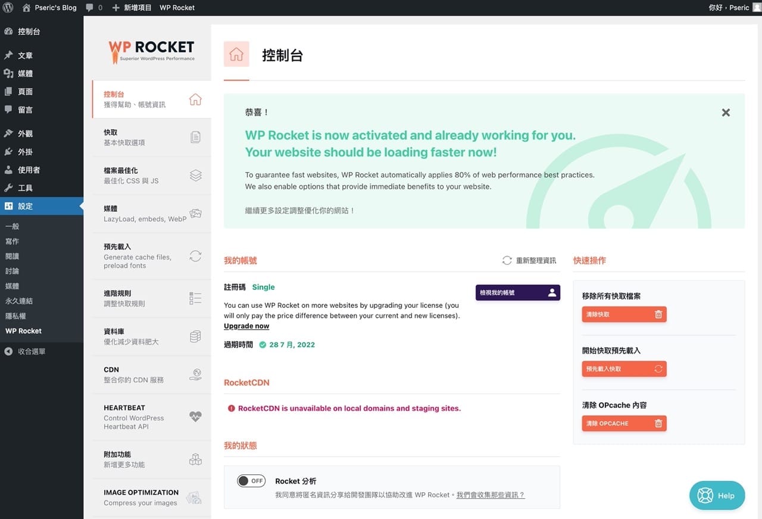
Task: Click the pink home icon beside 控制台 heading
Action: click(x=236, y=54)
